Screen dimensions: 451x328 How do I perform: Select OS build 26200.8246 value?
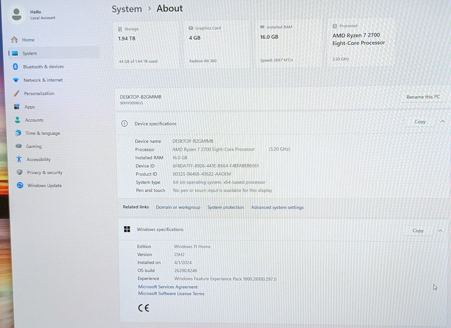[x=186, y=271]
